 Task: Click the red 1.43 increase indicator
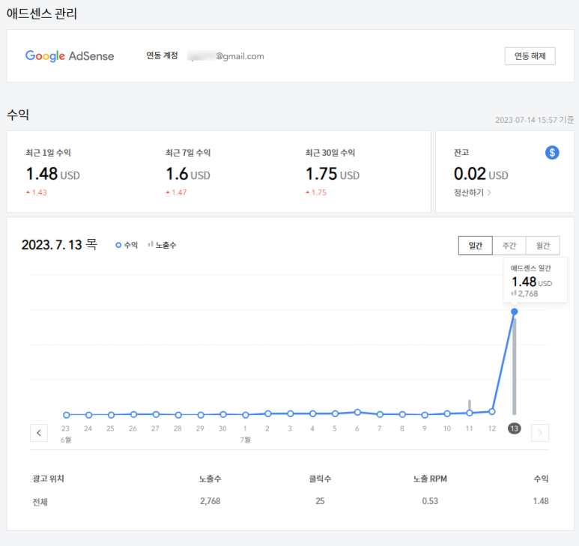[x=37, y=192]
